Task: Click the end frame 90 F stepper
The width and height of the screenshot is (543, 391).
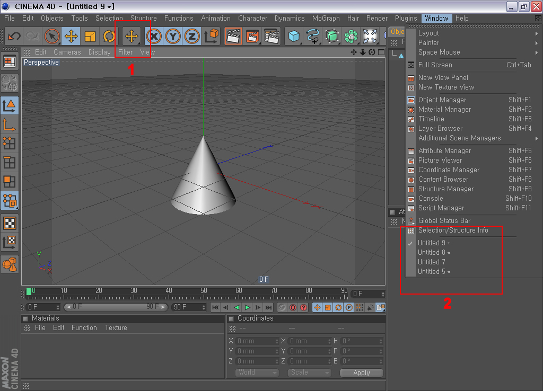Action: (x=204, y=307)
